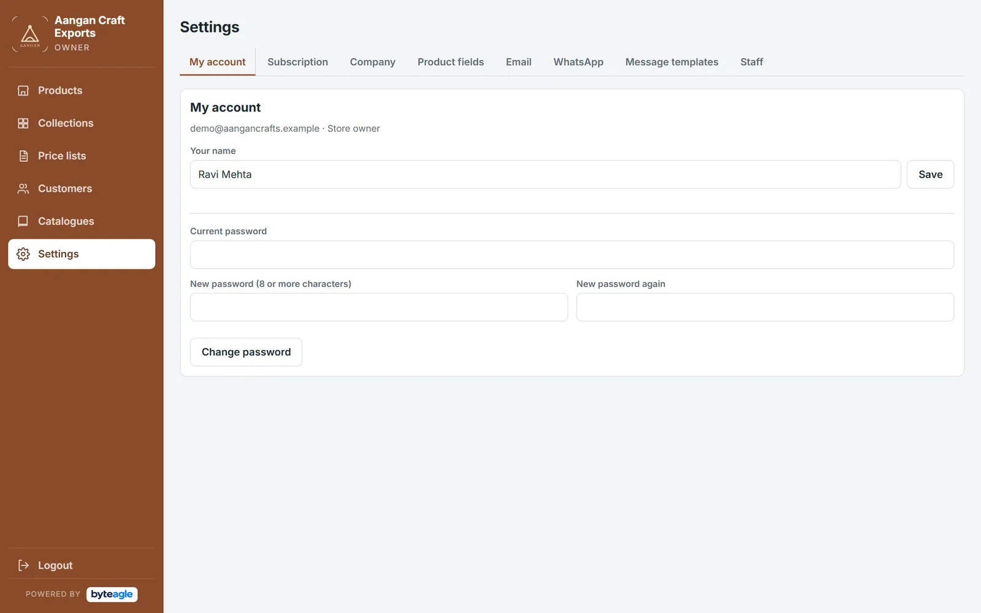This screenshot has height=613, width=981.
Task: Click the Collections grid icon
Action: coord(23,123)
